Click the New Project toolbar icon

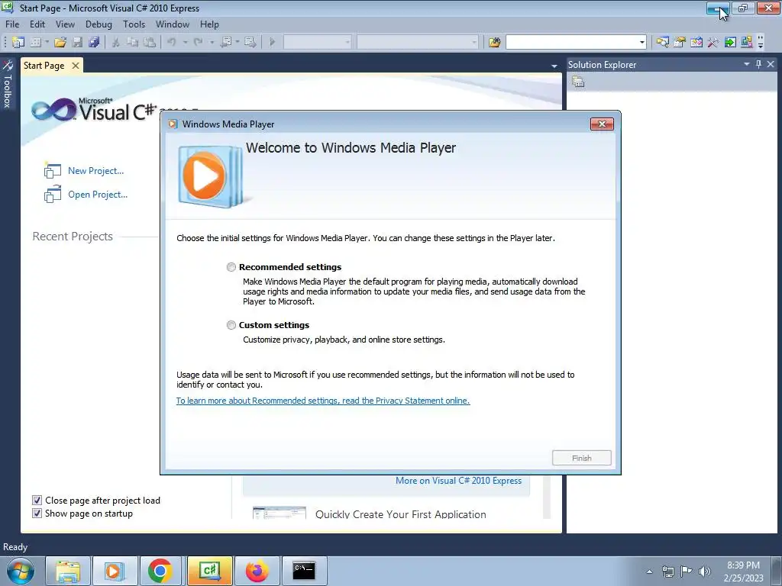pos(18,43)
